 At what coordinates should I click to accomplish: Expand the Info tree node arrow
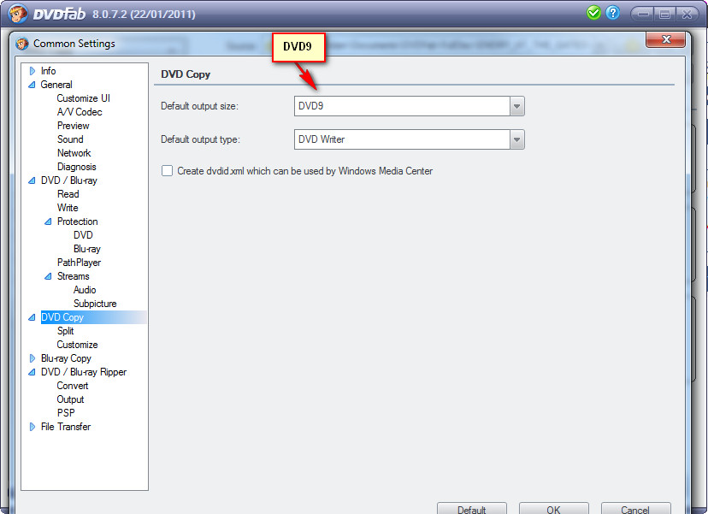(32, 71)
